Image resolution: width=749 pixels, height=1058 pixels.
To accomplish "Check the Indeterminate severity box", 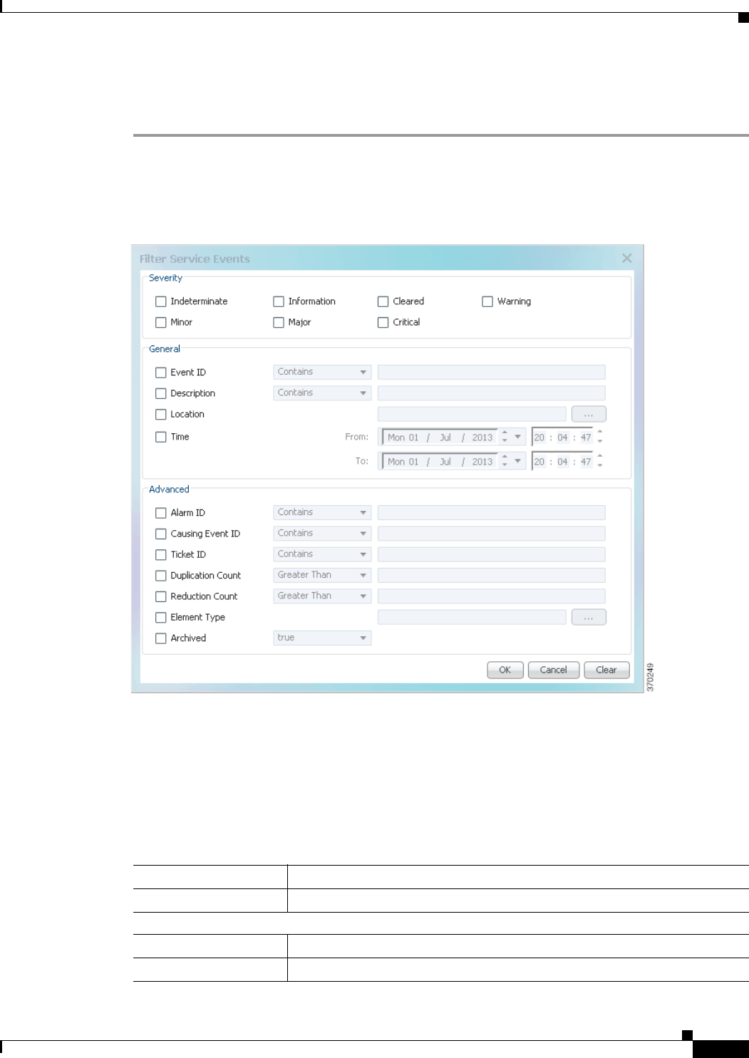I will (x=161, y=301).
